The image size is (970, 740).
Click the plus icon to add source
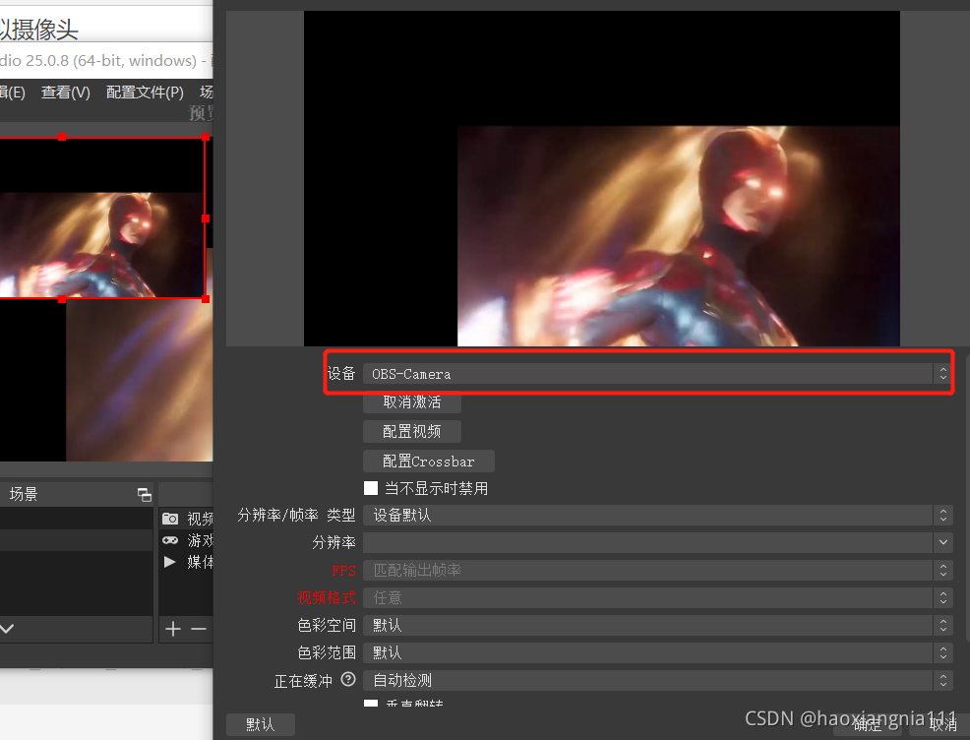click(x=173, y=629)
